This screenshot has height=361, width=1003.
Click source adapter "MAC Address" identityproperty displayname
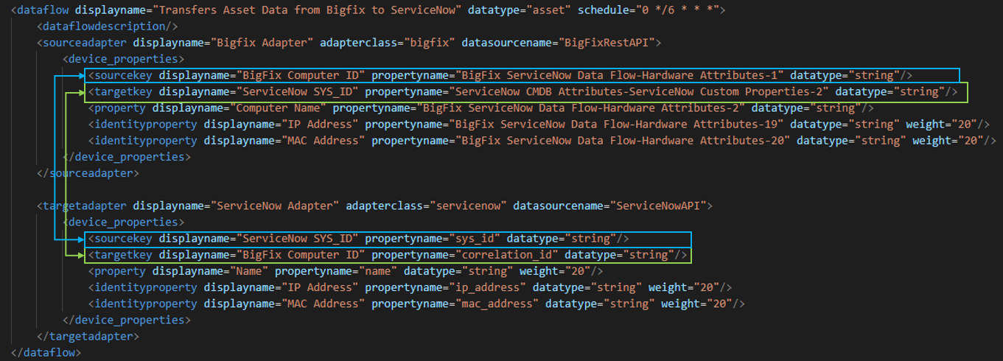click(x=322, y=140)
